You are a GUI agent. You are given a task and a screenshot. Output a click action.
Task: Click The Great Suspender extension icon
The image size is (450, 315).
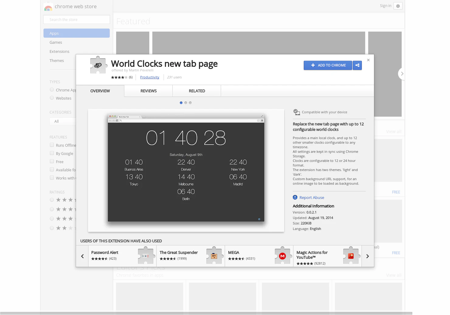[x=214, y=256]
